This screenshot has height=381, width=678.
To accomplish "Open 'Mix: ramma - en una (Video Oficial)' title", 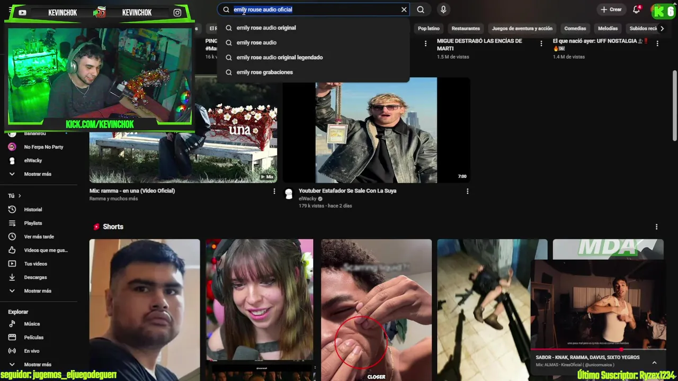I will point(132,190).
